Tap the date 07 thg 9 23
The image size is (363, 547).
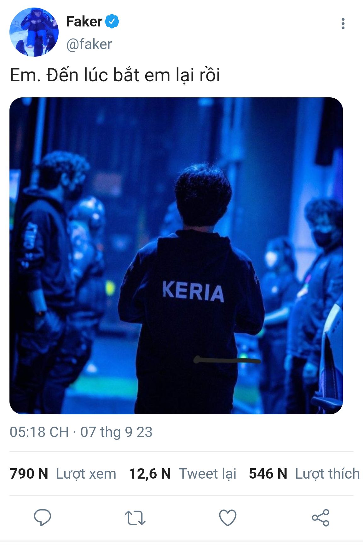pos(116,432)
